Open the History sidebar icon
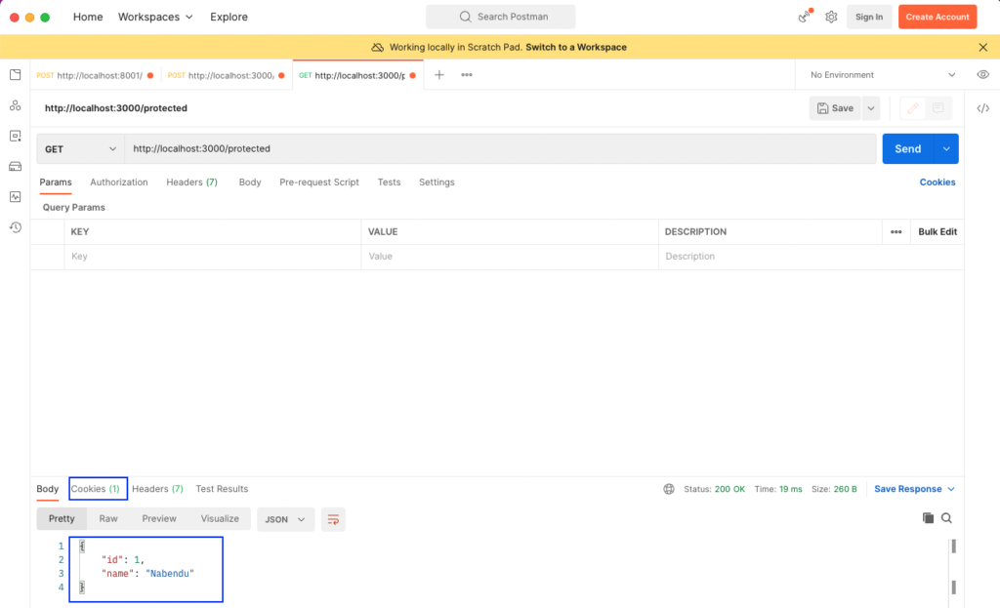 pos(16,227)
